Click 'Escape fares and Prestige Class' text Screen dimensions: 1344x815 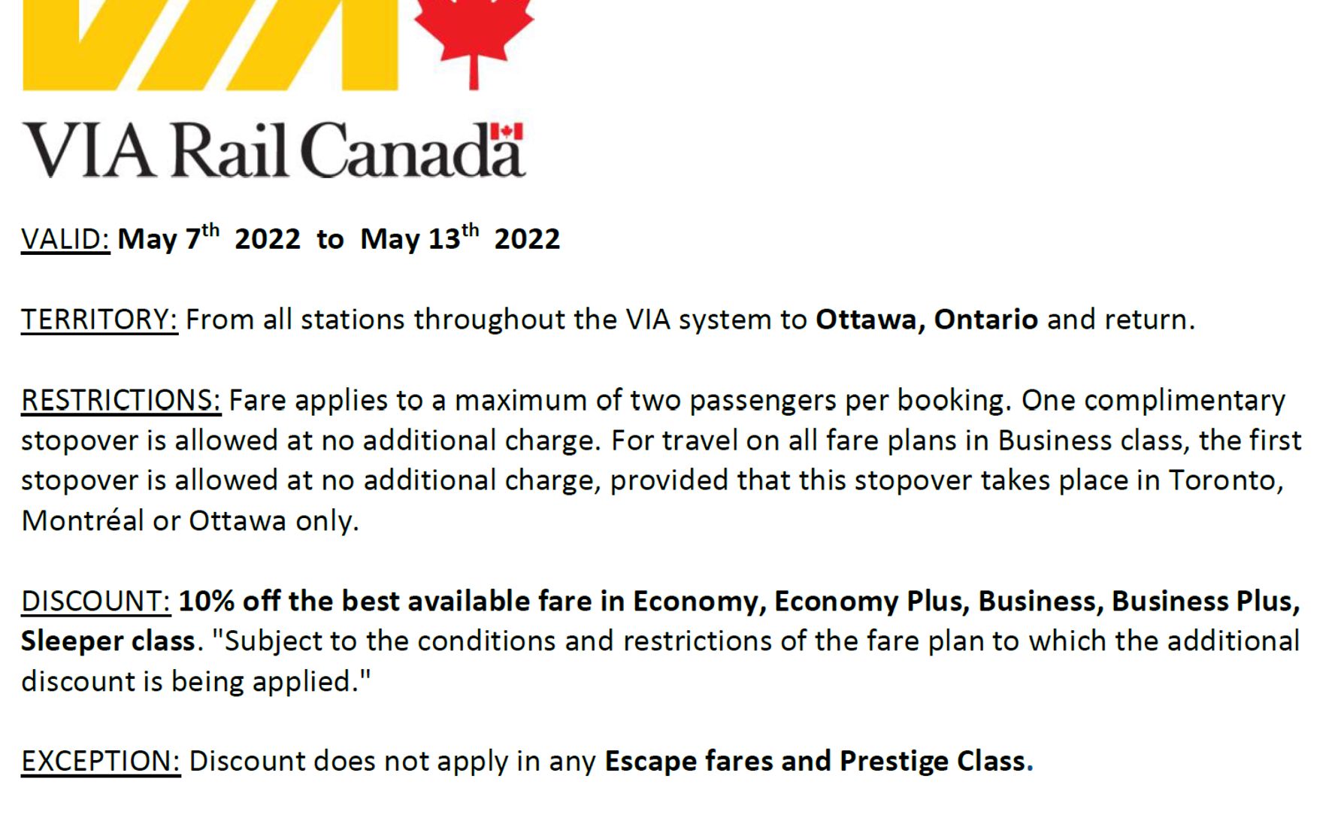pos(815,762)
